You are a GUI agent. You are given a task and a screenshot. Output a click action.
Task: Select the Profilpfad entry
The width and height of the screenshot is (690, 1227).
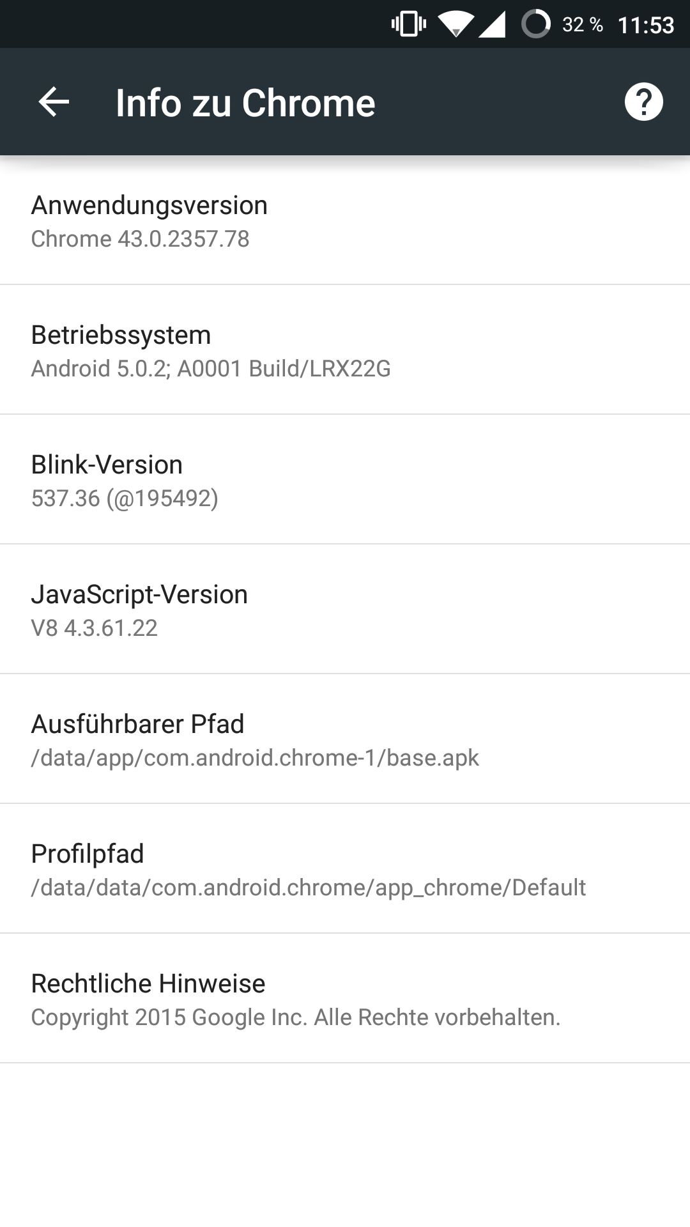click(345, 869)
